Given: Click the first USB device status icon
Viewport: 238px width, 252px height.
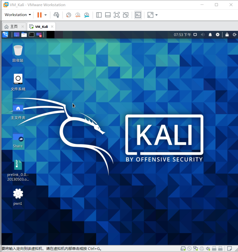Looking at the screenshot, I should coord(214,249).
